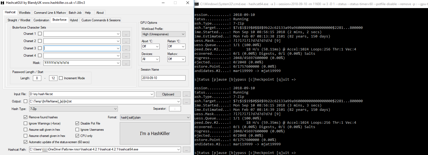428x155 pixels.
Task: Open the Help tab
Action: click(x=88, y=13)
